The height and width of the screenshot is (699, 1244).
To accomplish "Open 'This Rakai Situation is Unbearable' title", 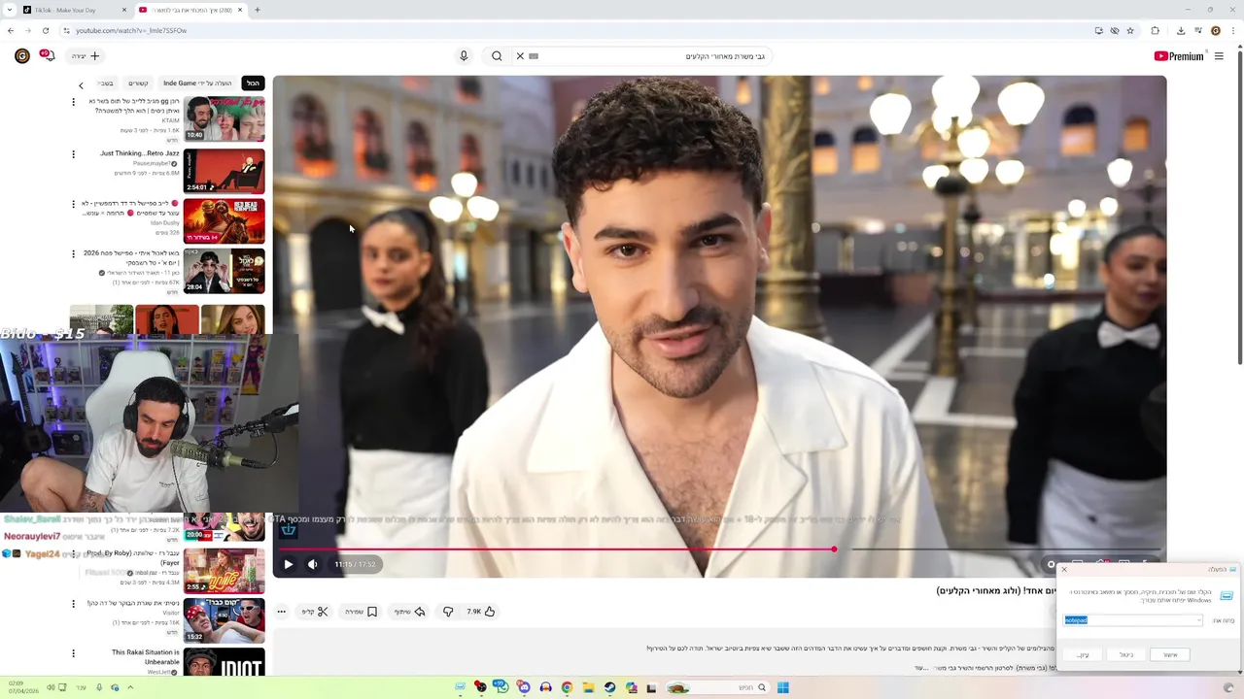I will [146, 657].
